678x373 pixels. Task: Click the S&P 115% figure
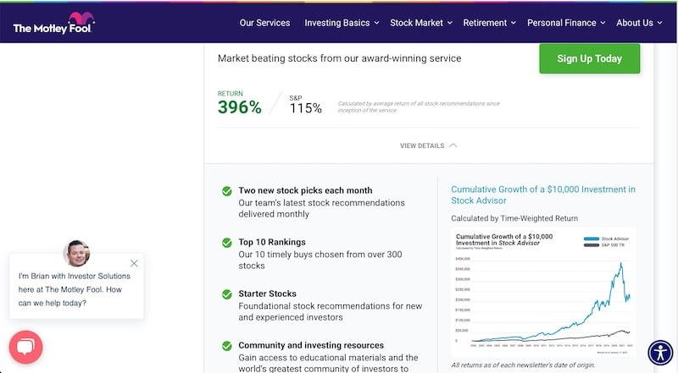click(306, 108)
